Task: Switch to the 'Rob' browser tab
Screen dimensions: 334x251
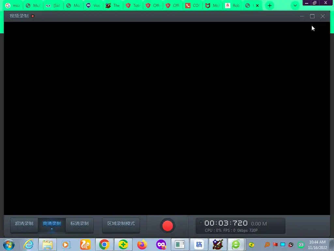Action: (233, 6)
